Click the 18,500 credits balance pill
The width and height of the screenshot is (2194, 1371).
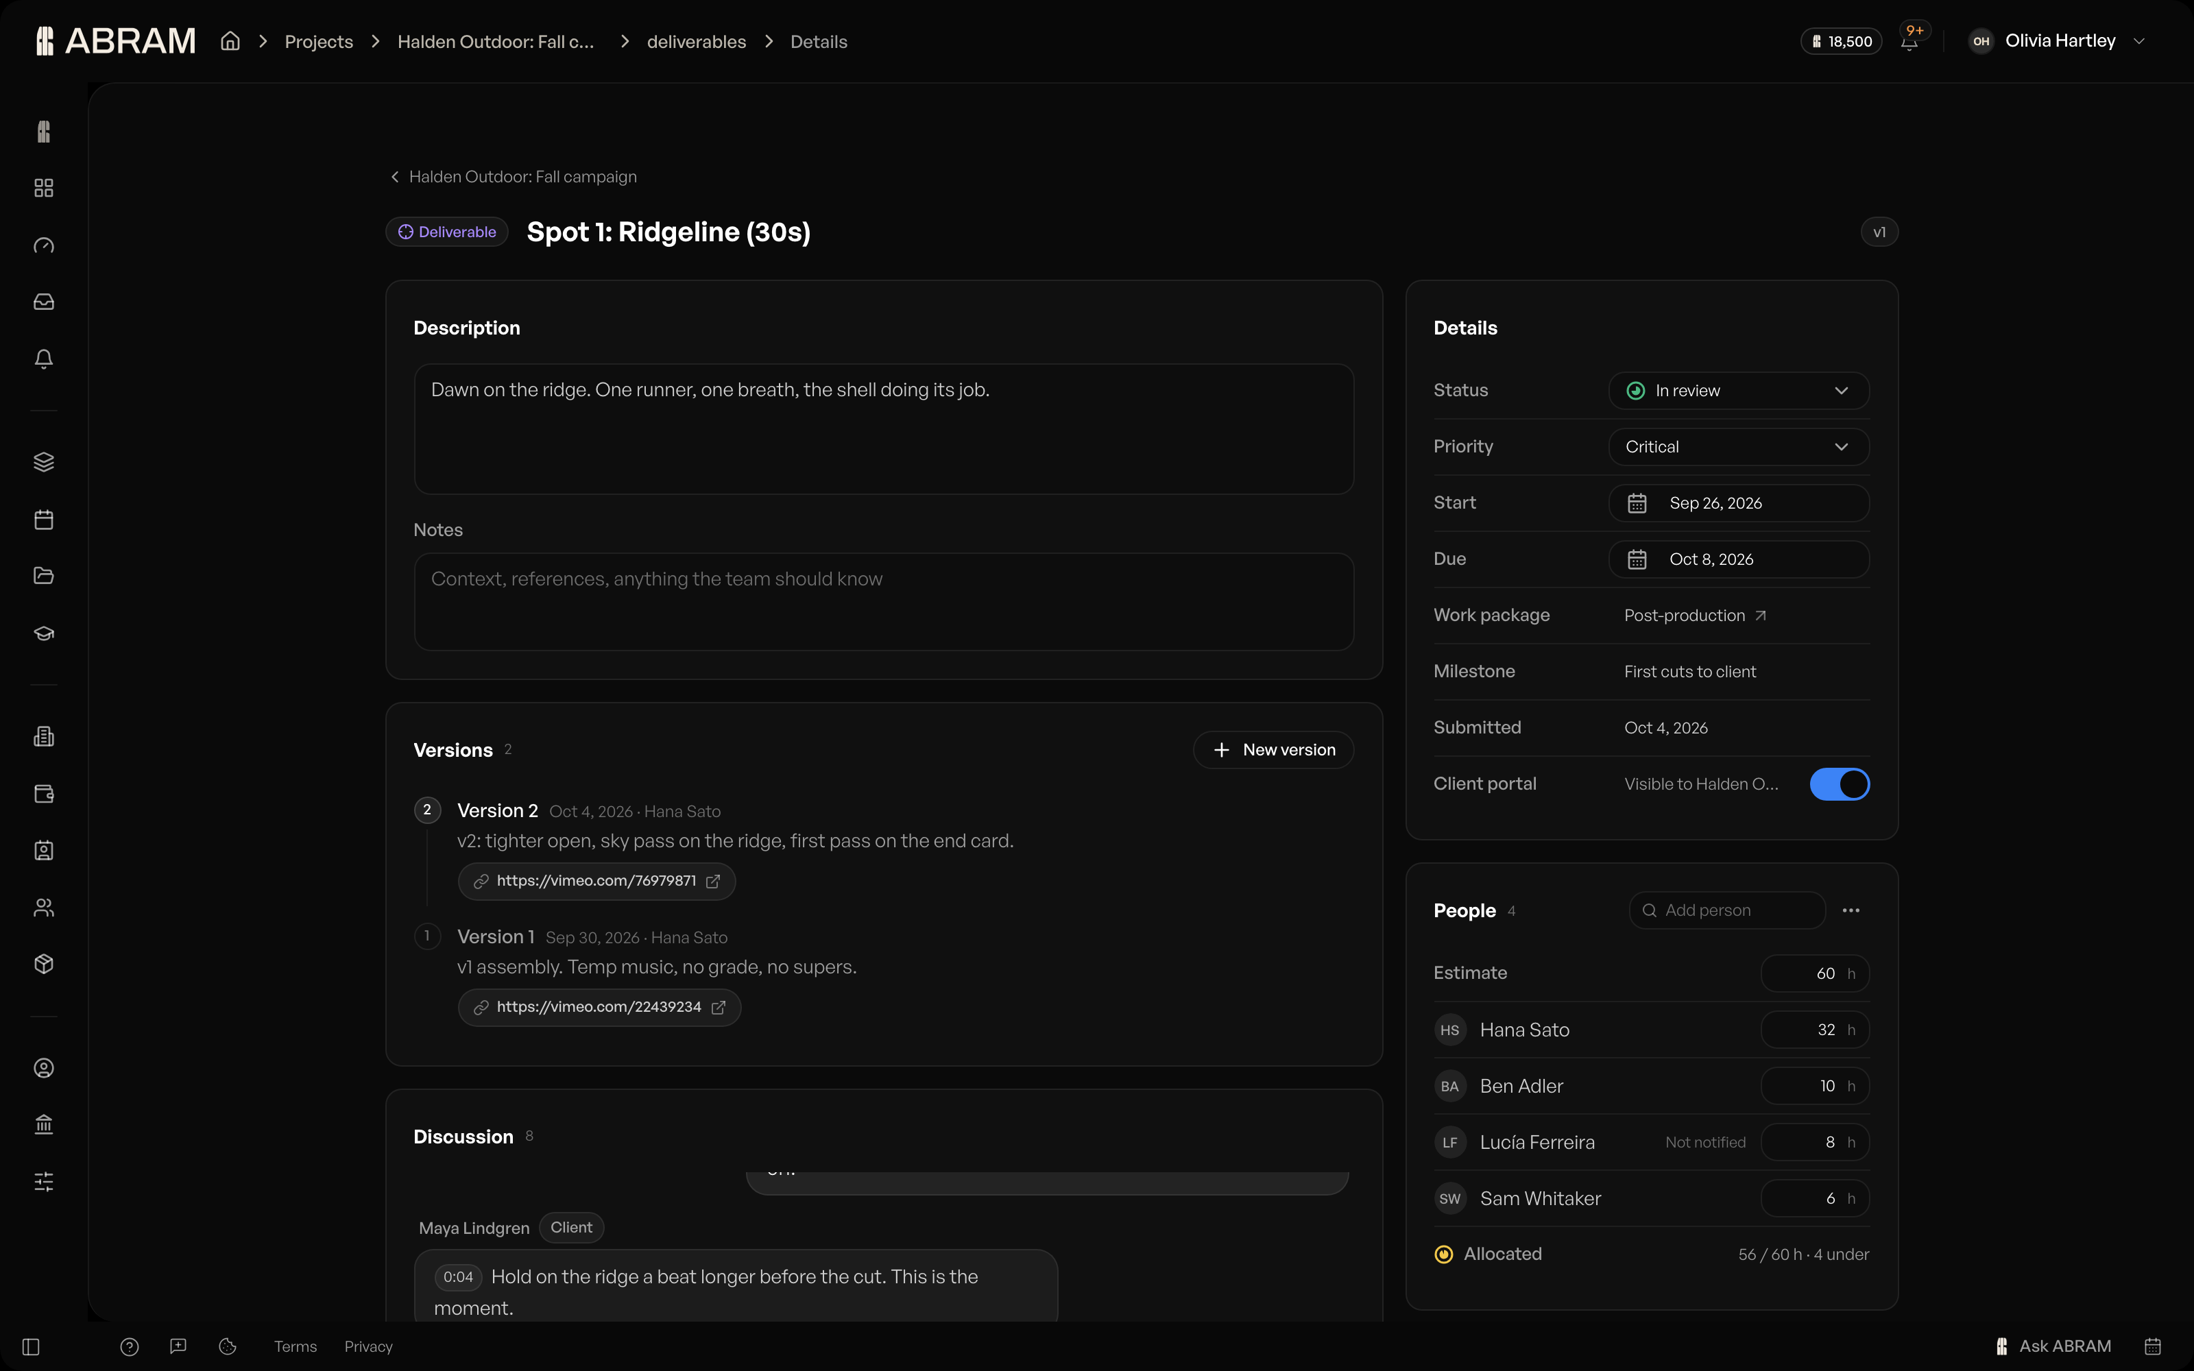tap(1842, 42)
